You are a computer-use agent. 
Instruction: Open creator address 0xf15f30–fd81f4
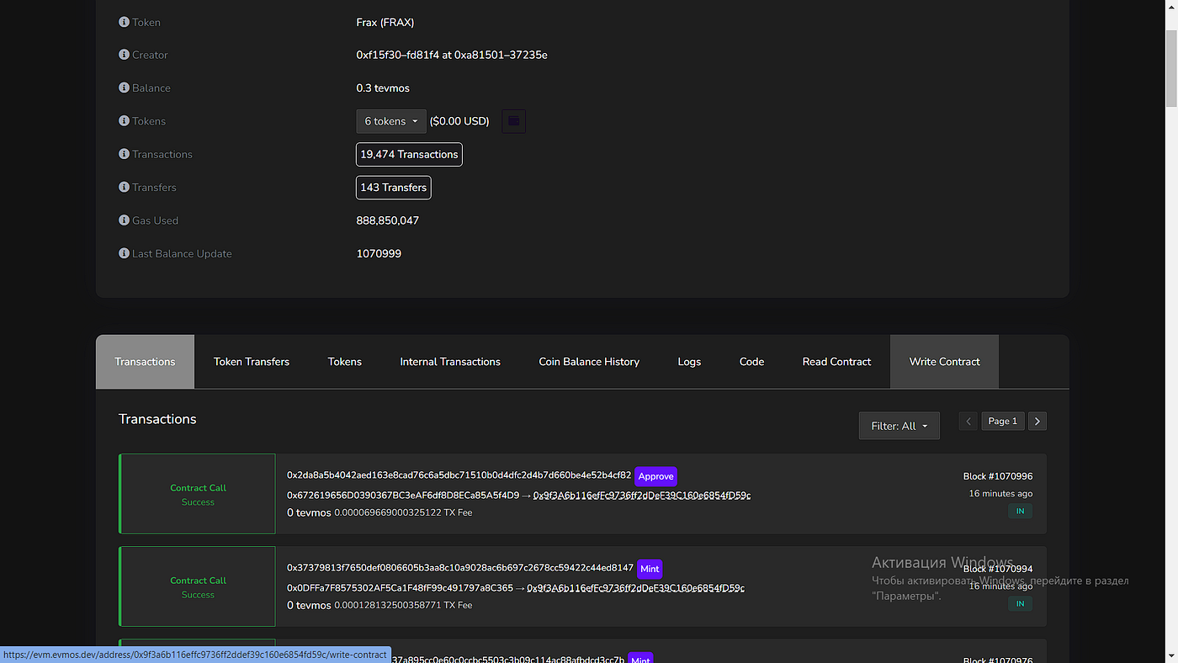click(x=398, y=55)
